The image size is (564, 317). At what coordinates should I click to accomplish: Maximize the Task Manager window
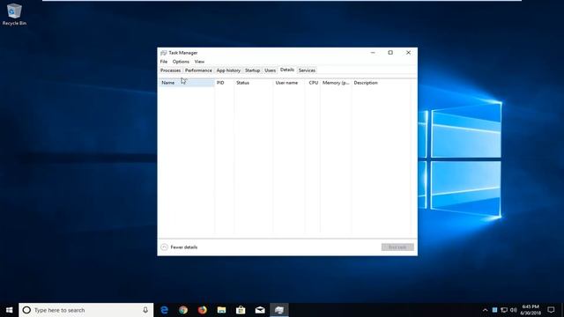(390, 53)
